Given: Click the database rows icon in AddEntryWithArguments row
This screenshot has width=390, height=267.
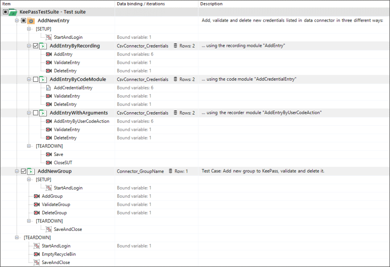Looking at the screenshot, I should tap(175, 113).
